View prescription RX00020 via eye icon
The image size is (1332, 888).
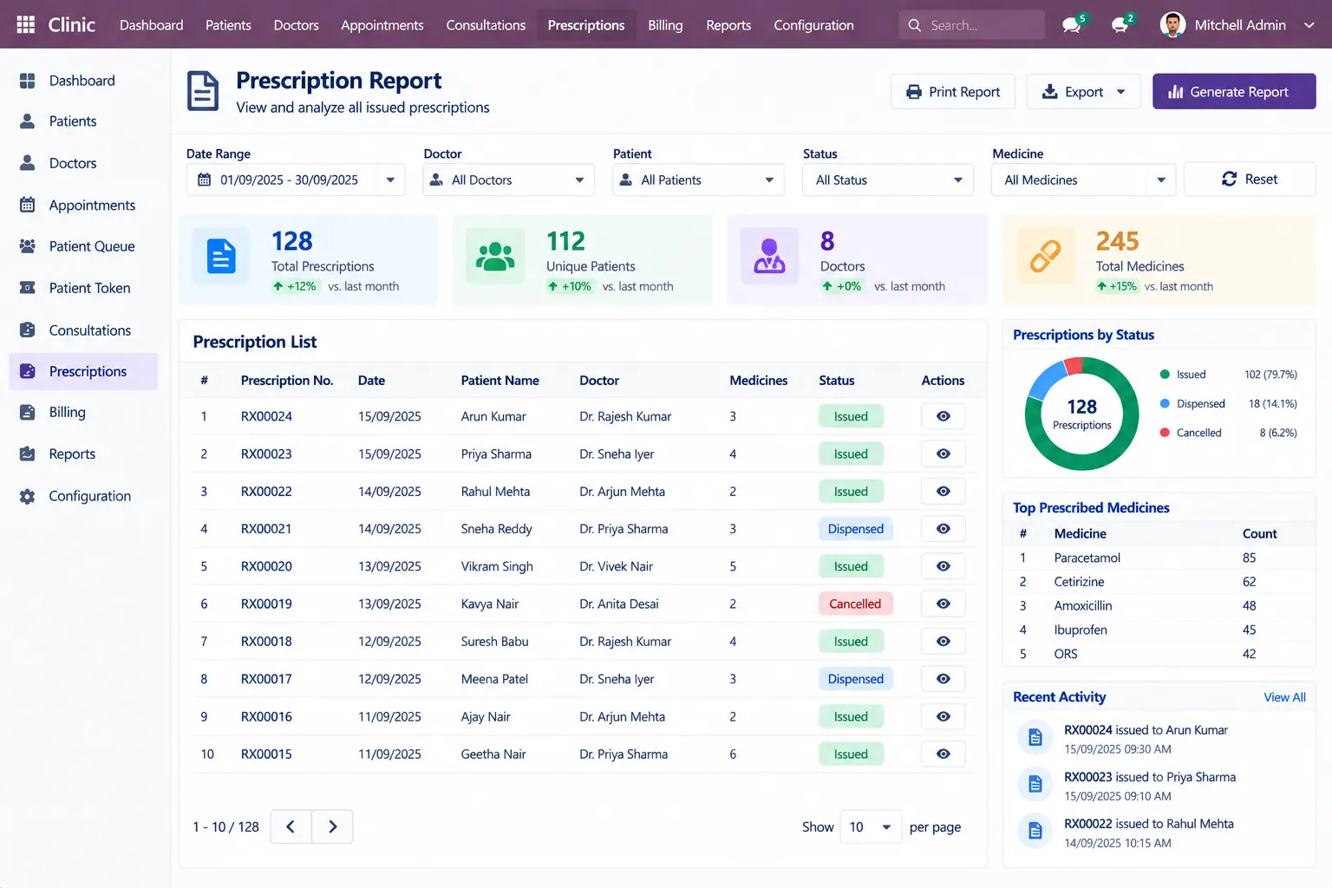coord(943,566)
